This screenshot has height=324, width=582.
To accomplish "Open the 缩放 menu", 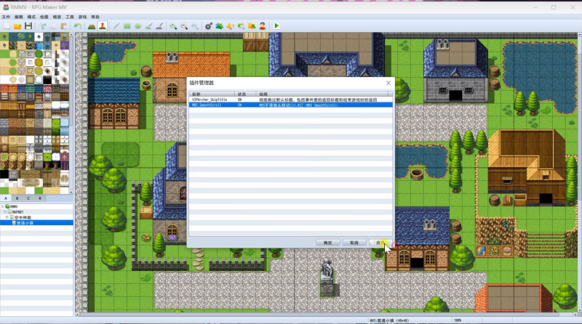I will tap(57, 17).
